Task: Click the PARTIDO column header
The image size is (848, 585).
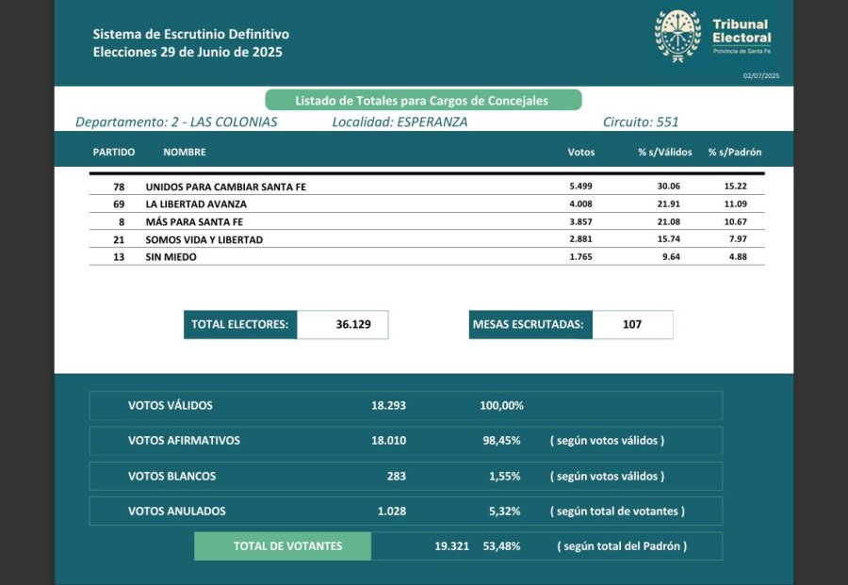Action: coord(114,152)
